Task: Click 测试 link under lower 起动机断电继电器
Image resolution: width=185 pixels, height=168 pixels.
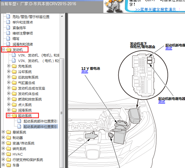Action: pos(162,102)
